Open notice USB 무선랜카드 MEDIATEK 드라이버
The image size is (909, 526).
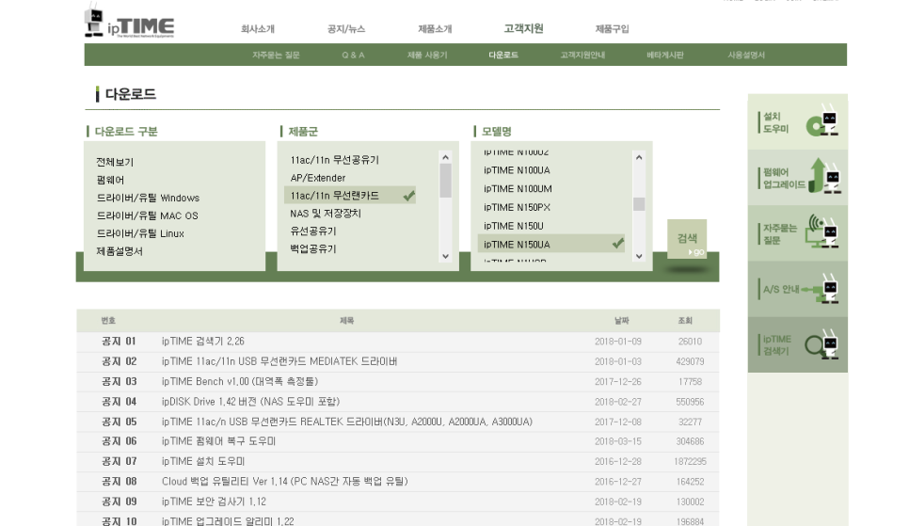coord(279,361)
